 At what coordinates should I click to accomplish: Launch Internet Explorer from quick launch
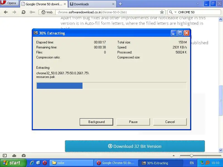(x=32, y=163)
